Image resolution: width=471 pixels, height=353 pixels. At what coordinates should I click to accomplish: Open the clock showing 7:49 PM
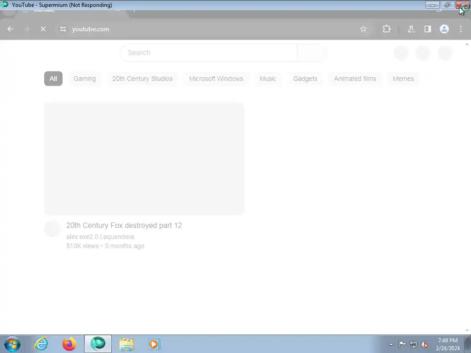click(x=448, y=344)
